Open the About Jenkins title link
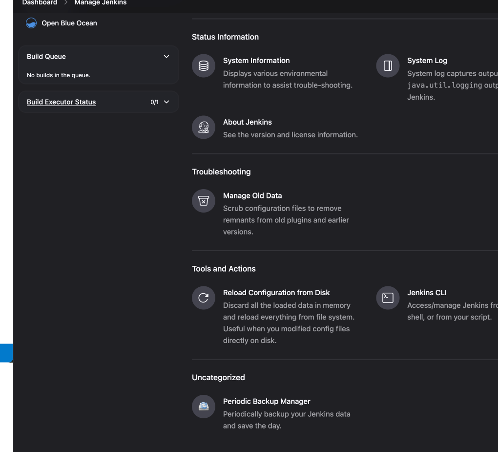 pos(248,122)
